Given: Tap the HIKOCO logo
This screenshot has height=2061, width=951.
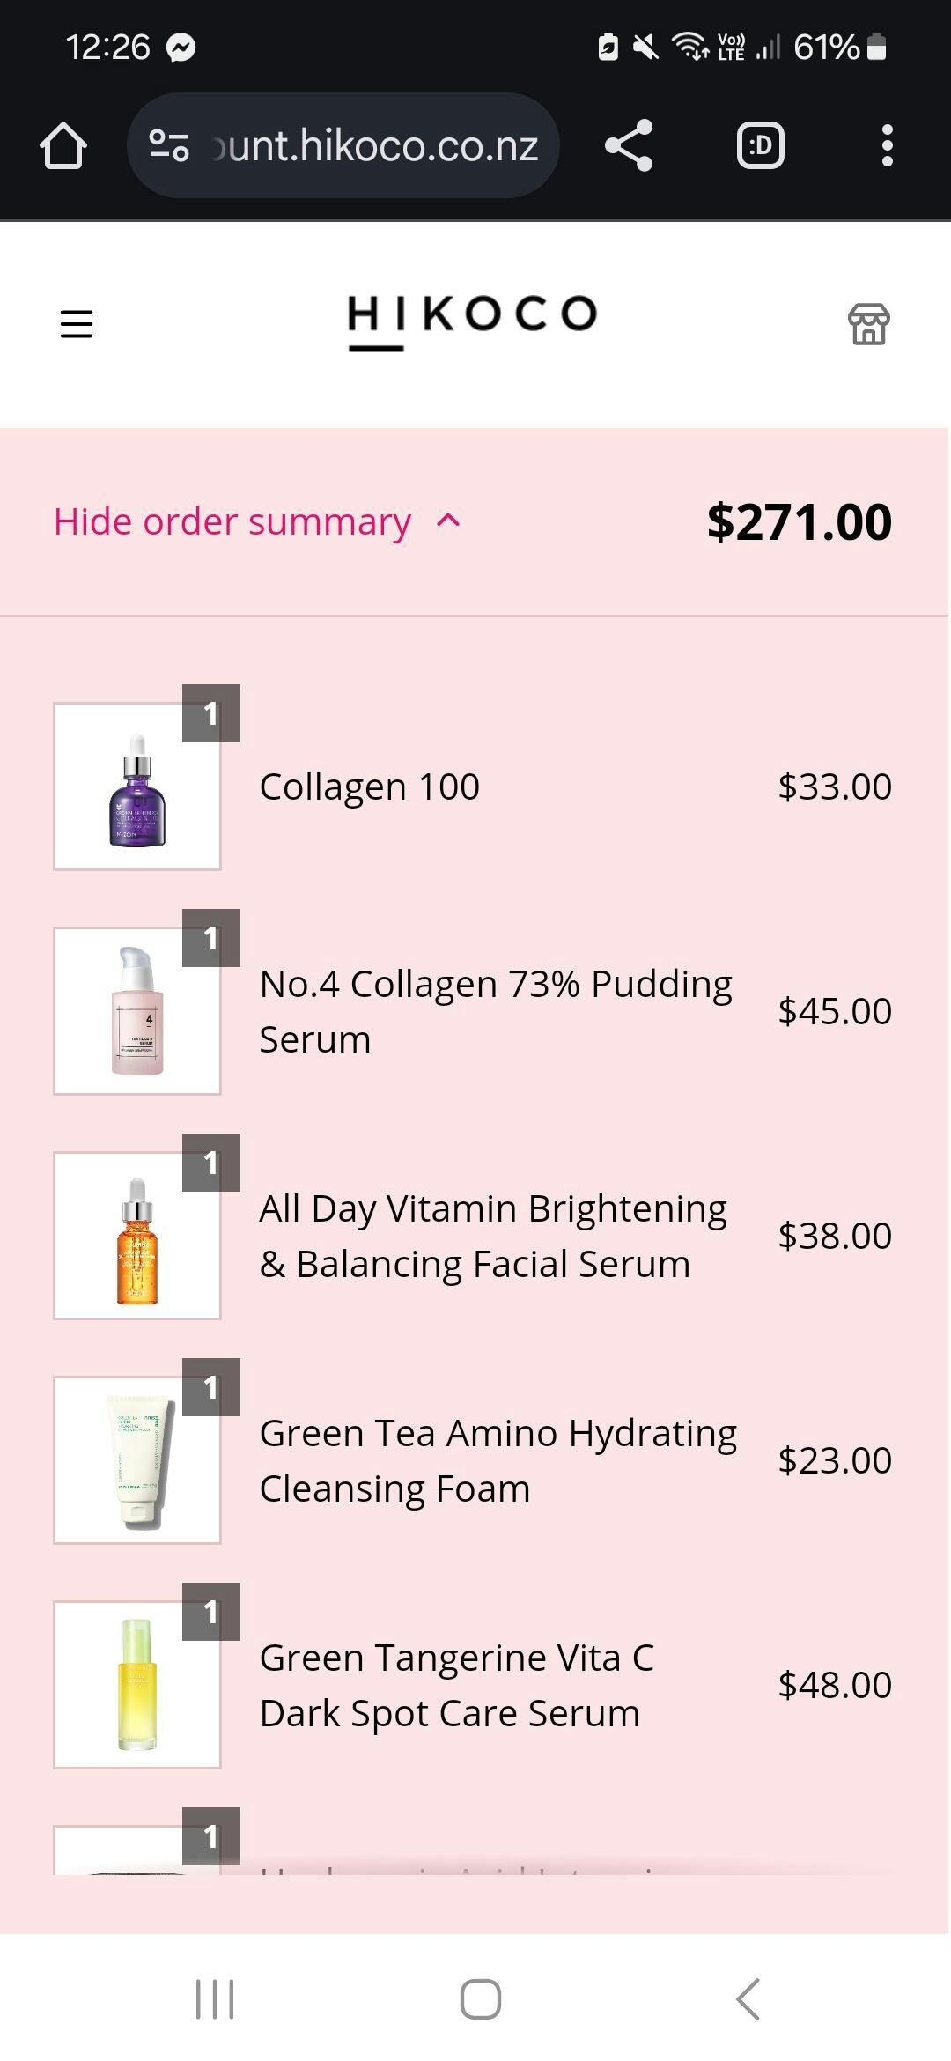Looking at the screenshot, I should click(x=473, y=321).
